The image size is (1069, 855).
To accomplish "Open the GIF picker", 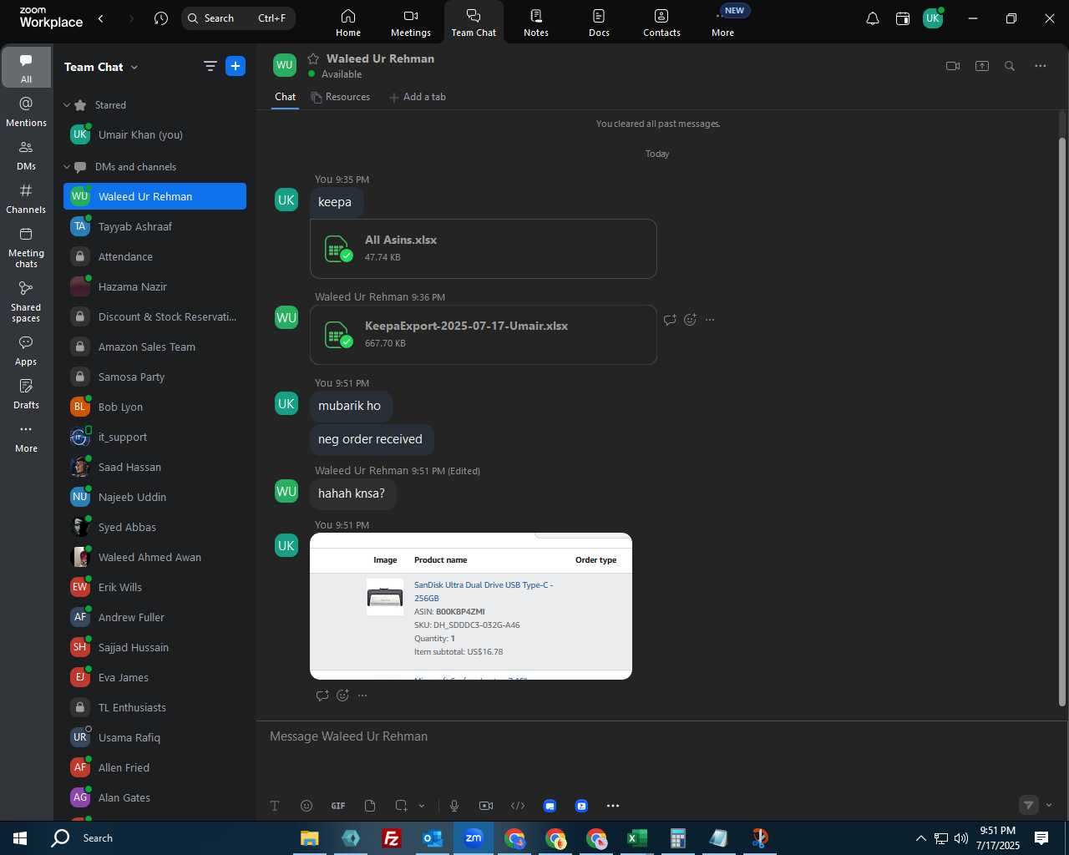I will tap(338, 806).
